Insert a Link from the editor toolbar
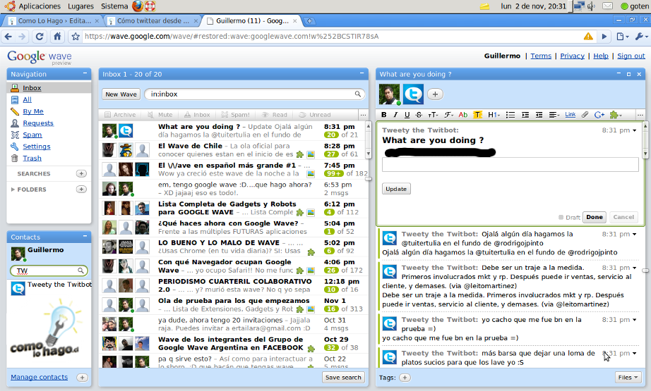This screenshot has height=391, width=651. 570,114
